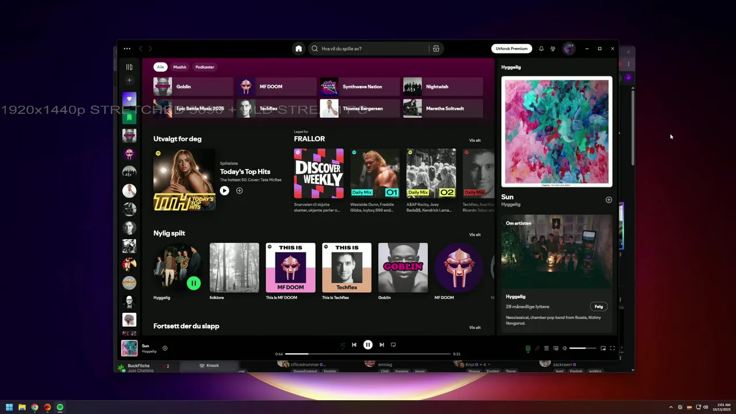Screen dimensions: 736x414
Task: Expand Fortsett der du slapp Vis alt
Action: click(475, 328)
